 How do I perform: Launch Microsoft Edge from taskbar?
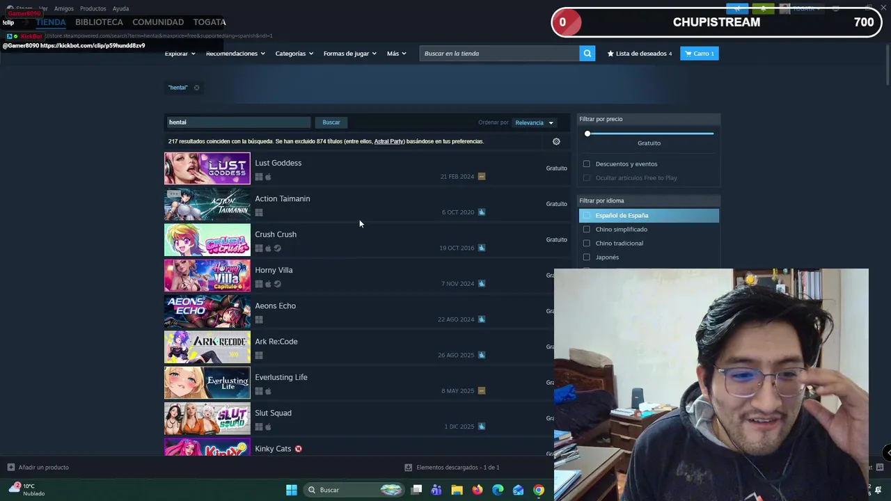[x=498, y=490]
